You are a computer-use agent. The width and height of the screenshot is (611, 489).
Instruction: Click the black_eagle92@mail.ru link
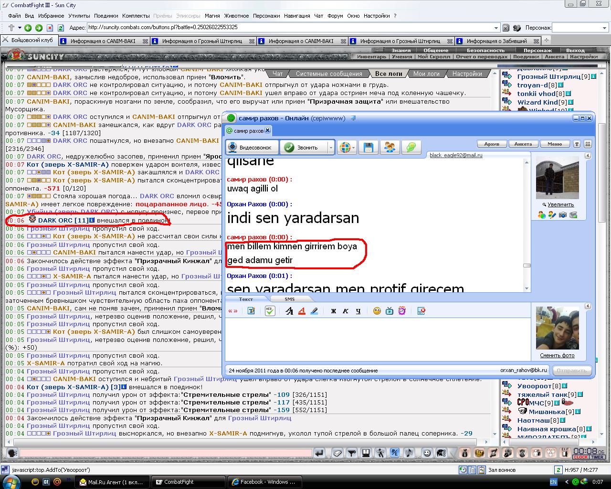456,155
